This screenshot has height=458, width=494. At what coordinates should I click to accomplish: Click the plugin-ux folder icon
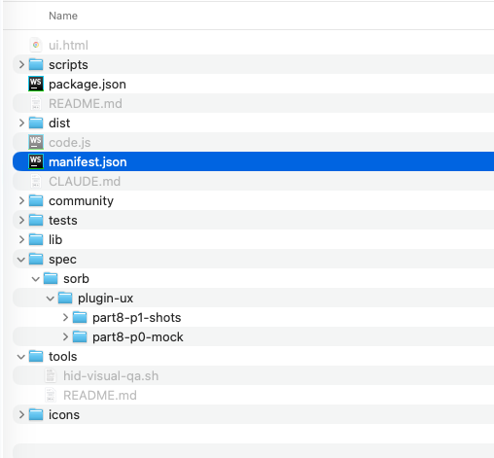click(x=65, y=298)
